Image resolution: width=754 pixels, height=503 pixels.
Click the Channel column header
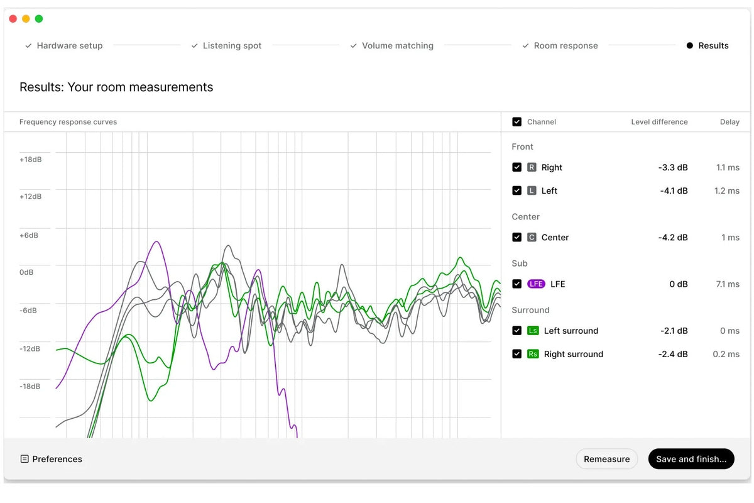tap(542, 122)
